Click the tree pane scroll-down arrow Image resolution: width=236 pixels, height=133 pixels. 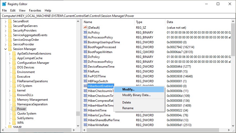pyautogui.click(x=78, y=126)
